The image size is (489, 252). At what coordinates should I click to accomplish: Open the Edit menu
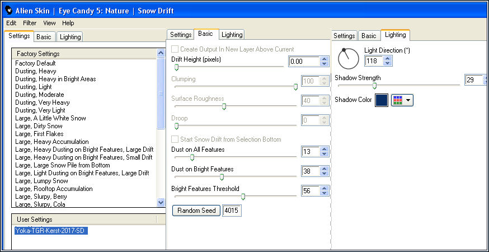[x=11, y=23]
